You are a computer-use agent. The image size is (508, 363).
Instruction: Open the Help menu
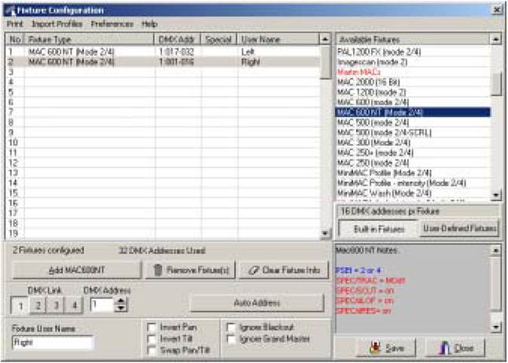pyautogui.click(x=149, y=24)
